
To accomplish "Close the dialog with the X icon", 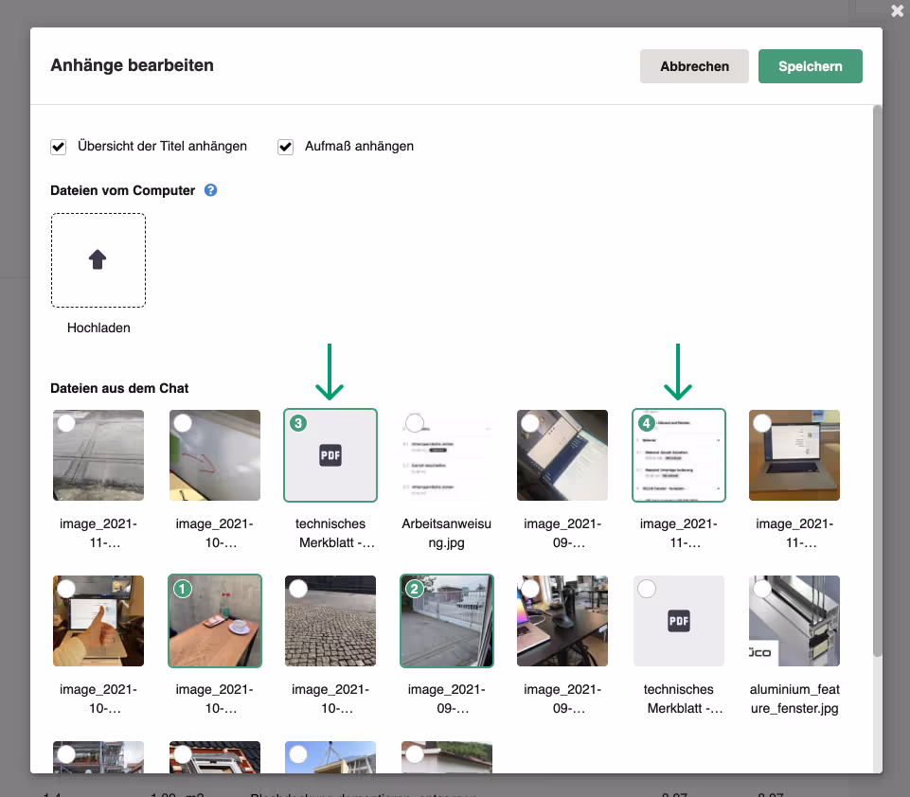I will click(x=898, y=10).
